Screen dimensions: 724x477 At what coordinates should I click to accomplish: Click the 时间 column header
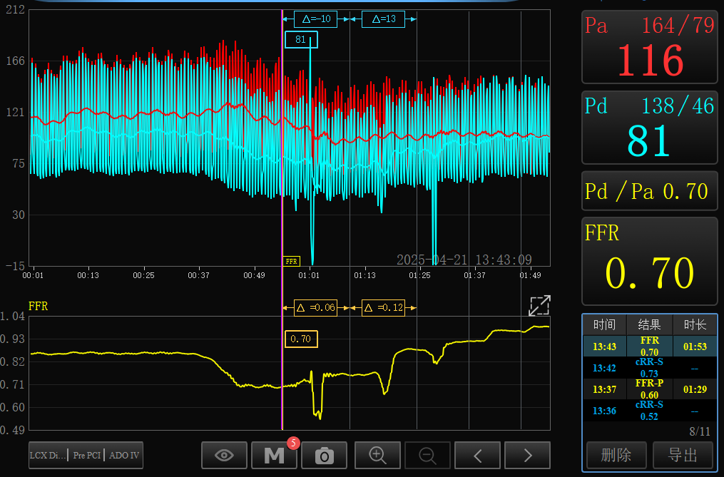coord(604,325)
